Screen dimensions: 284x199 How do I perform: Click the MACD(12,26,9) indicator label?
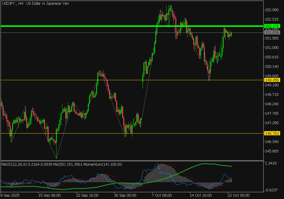coord(14,164)
